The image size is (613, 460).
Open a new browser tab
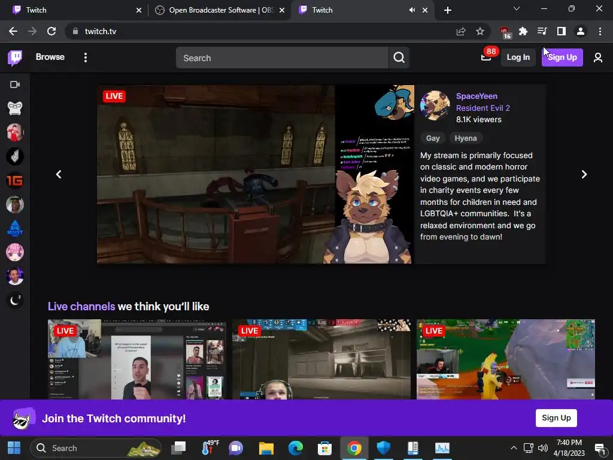coord(448,10)
